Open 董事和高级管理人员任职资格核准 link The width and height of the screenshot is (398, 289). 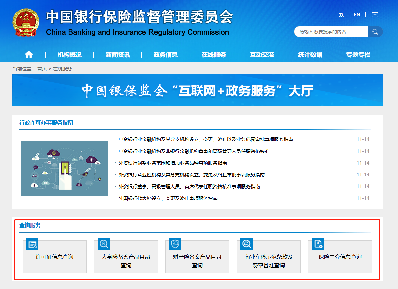[x=194, y=151]
